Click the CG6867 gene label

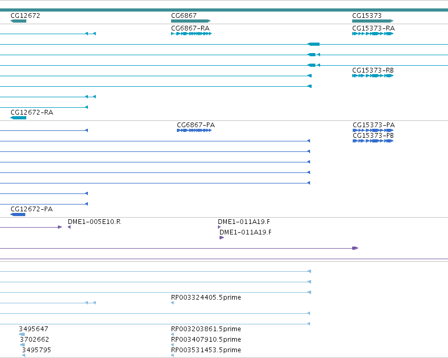coord(184,15)
